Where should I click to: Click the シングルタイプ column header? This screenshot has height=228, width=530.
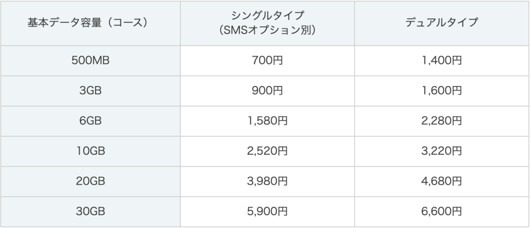click(x=267, y=23)
